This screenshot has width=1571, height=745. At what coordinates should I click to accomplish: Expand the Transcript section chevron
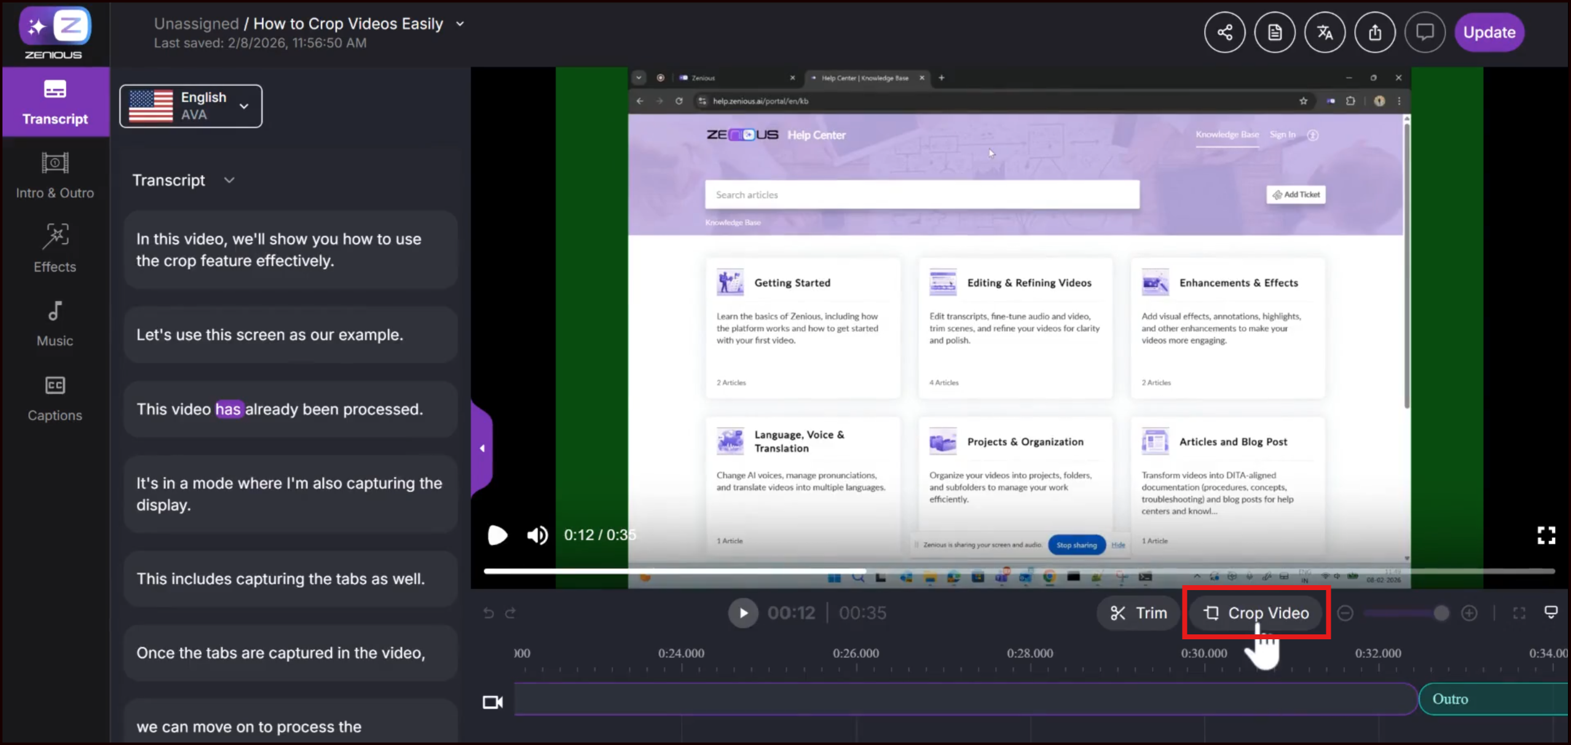(x=229, y=180)
